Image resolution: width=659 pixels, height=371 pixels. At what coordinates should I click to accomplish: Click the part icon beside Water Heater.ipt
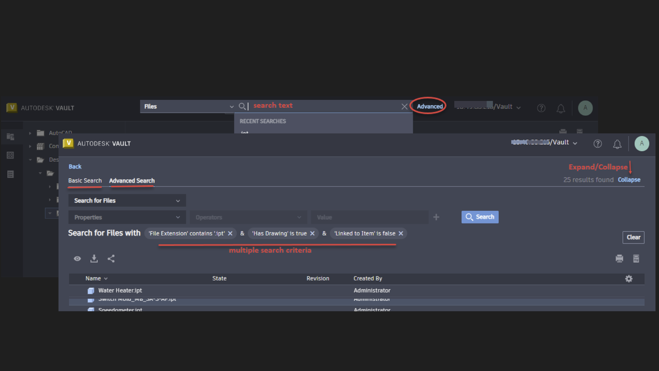(x=91, y=290)
